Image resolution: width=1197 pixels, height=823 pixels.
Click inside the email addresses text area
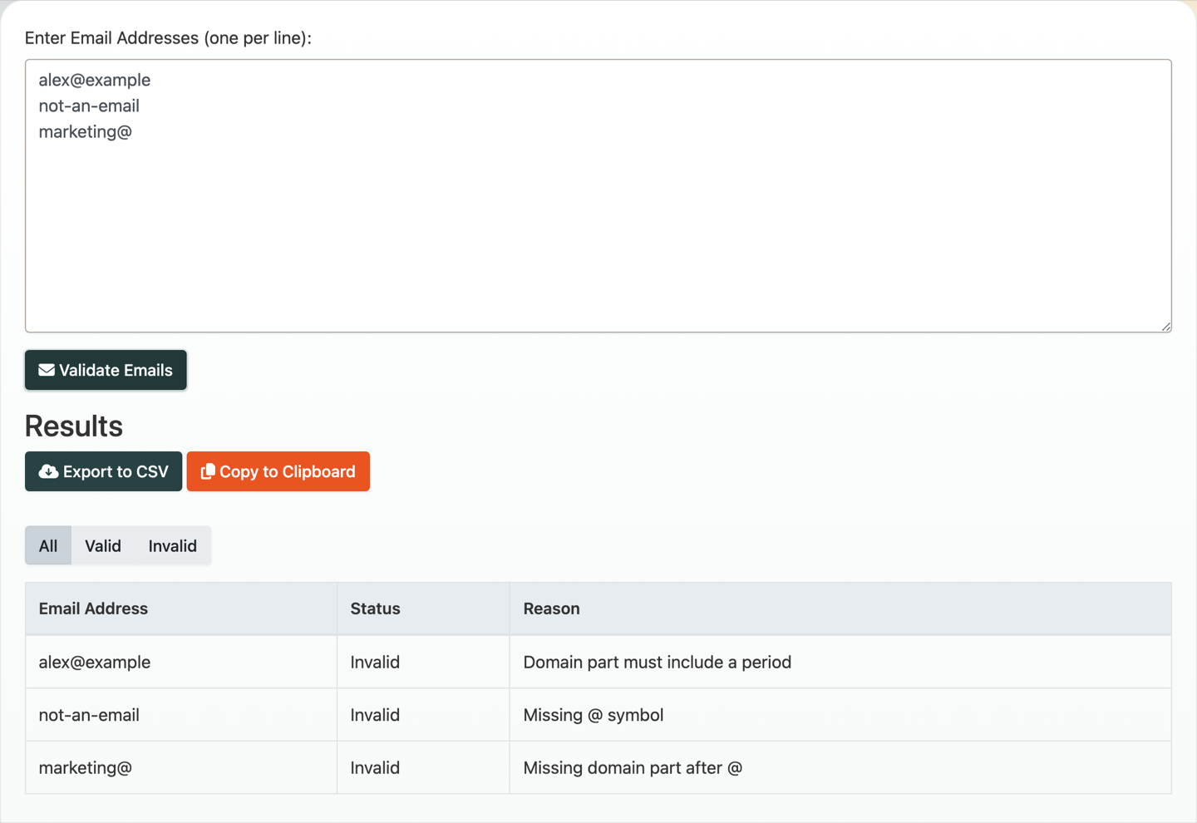[598, 195]
